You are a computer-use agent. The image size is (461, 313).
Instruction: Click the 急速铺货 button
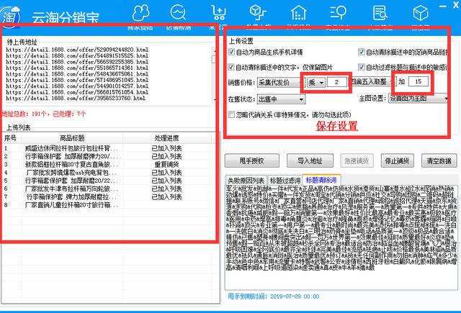[x=357, y=160]
